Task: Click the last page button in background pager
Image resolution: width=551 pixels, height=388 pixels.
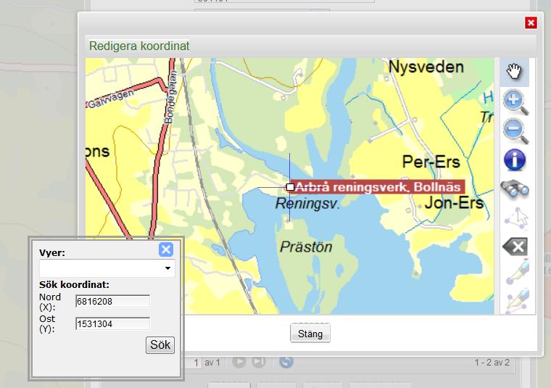Action: click(x=259, y=362)
